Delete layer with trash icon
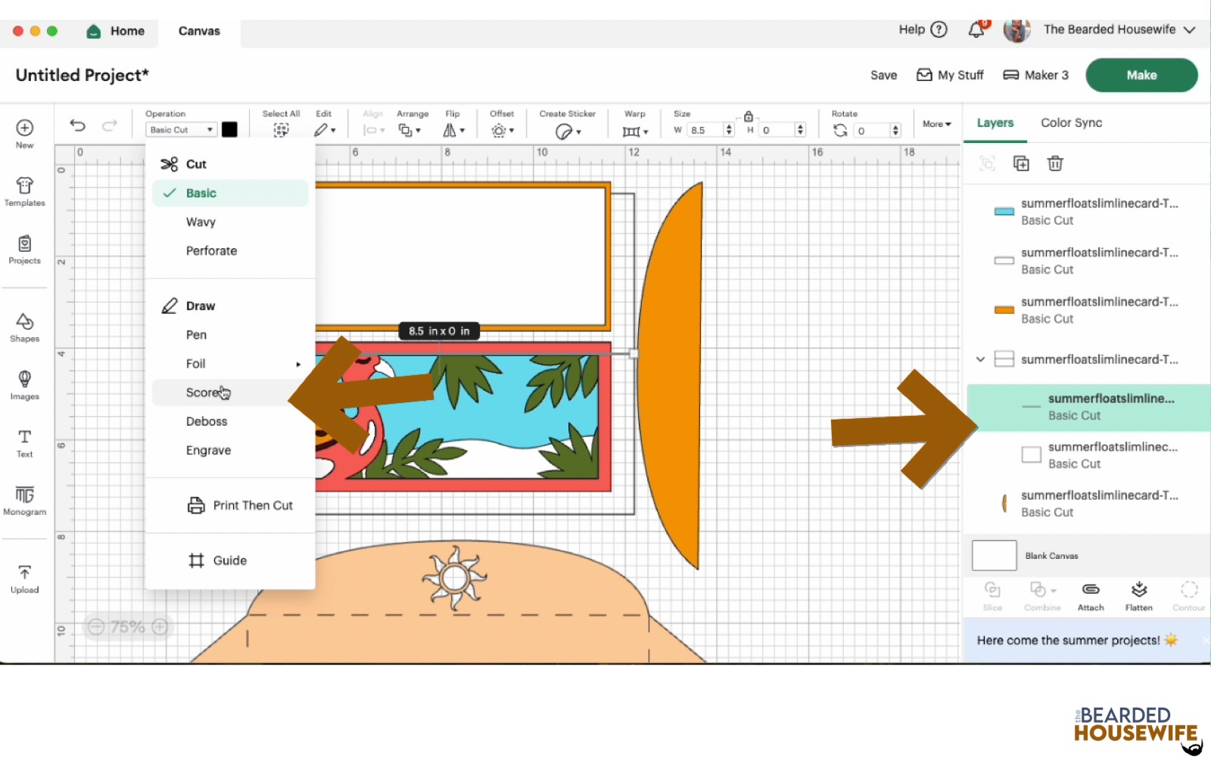Viewport: 1211px width, 769px height. click(x=1055, y=163)
